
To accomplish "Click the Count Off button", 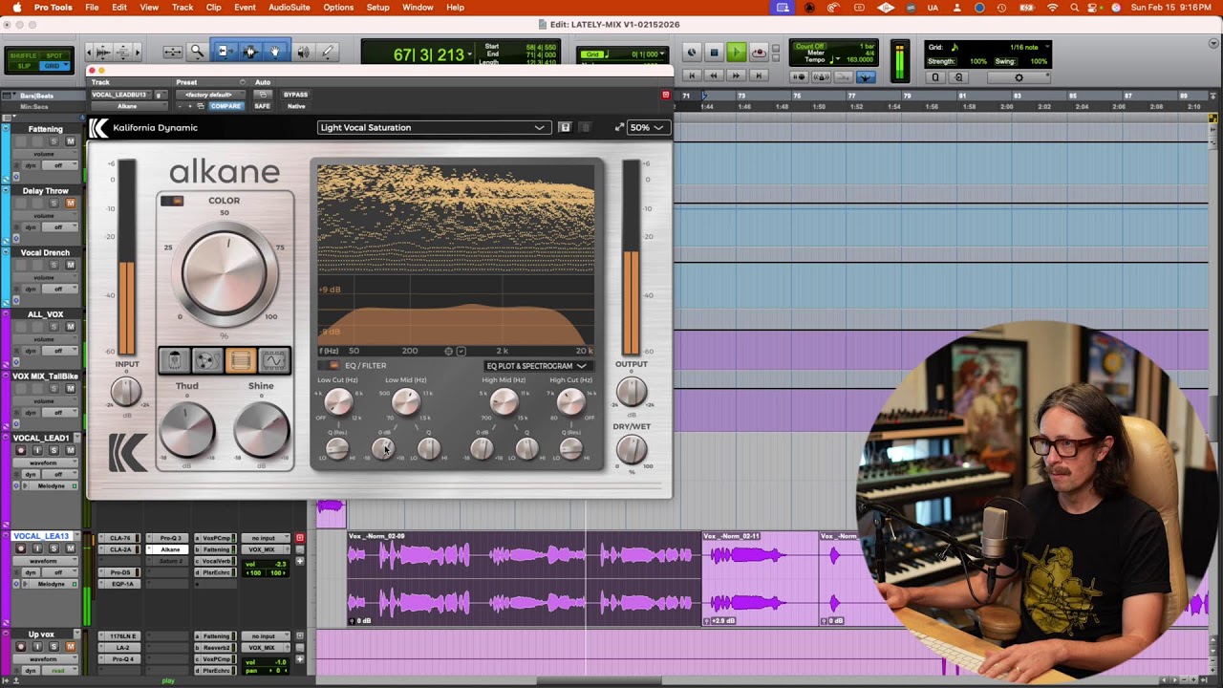I will [x=809, y=46].
